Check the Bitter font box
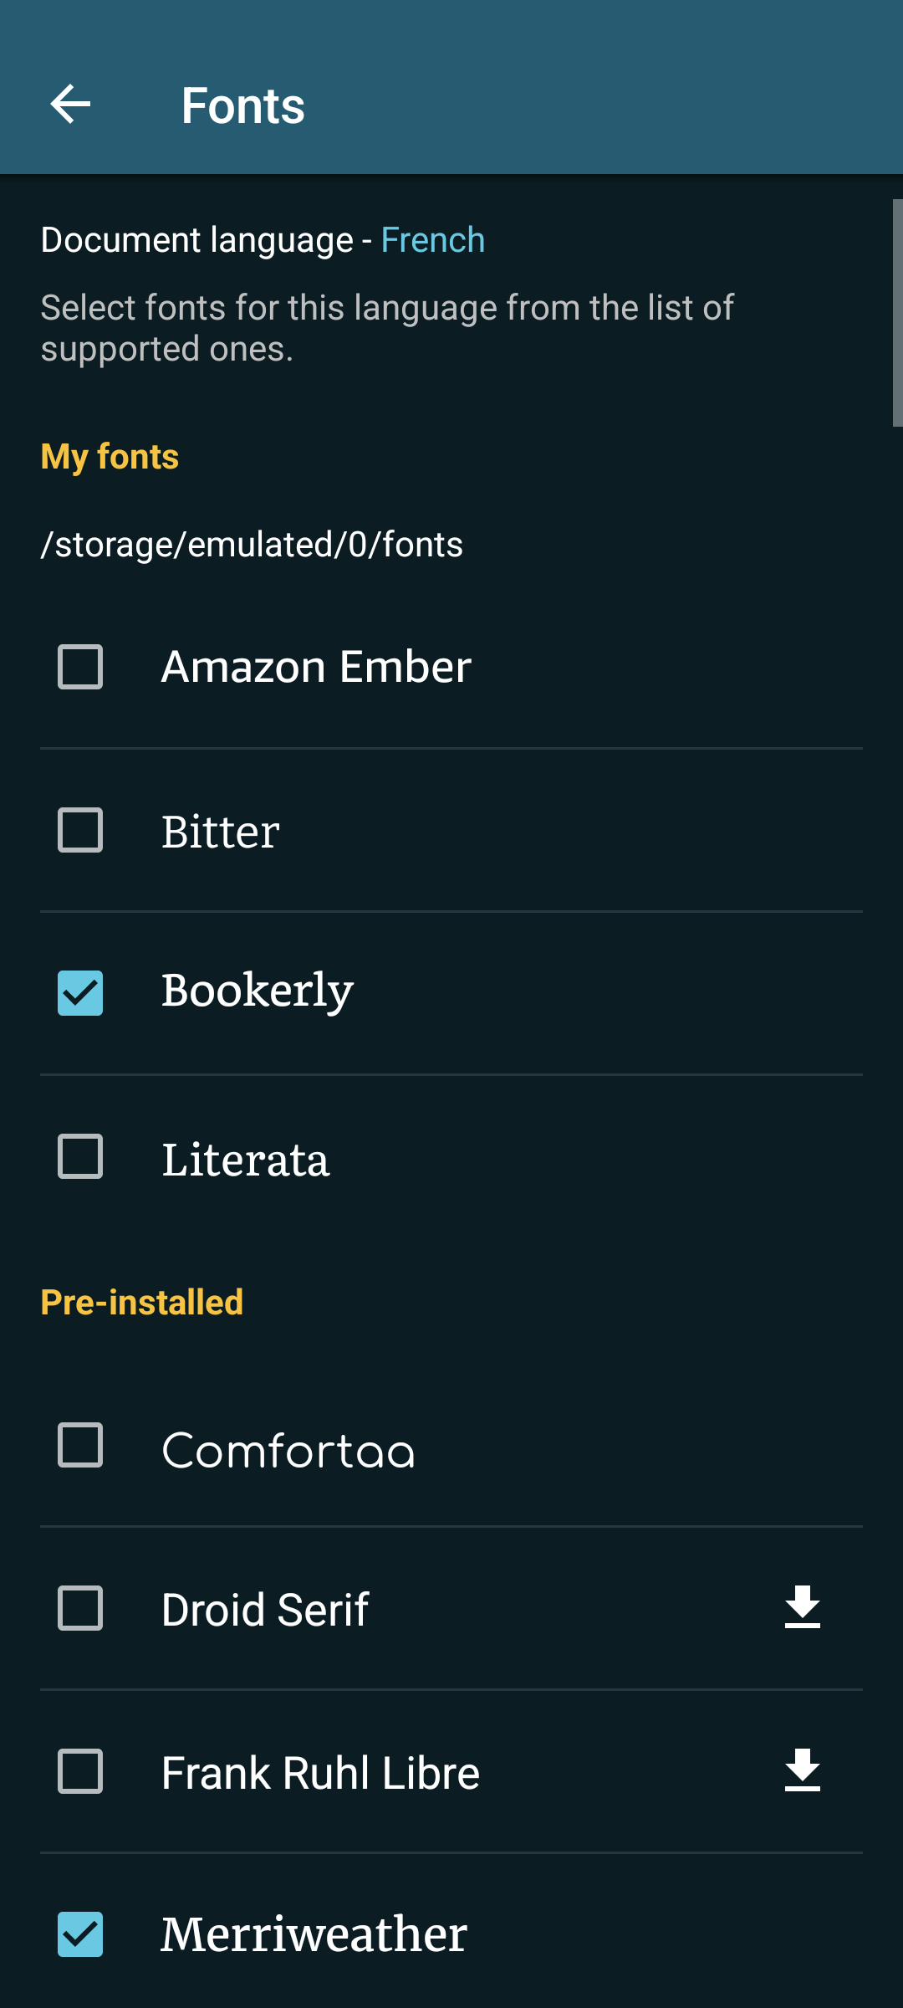 pos(80,830)
